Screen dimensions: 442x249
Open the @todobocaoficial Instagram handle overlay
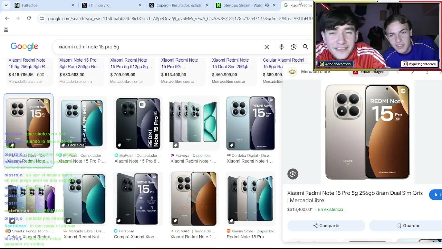[x=336, y=64]
